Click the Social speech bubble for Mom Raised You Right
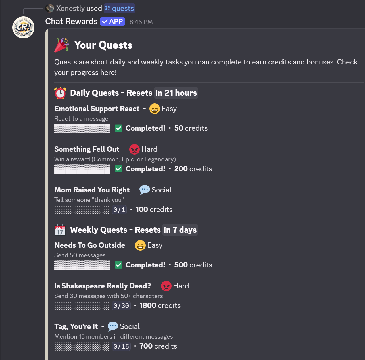Image resolution: width=365 pixels, height=360 pixels. pos(145,190)
